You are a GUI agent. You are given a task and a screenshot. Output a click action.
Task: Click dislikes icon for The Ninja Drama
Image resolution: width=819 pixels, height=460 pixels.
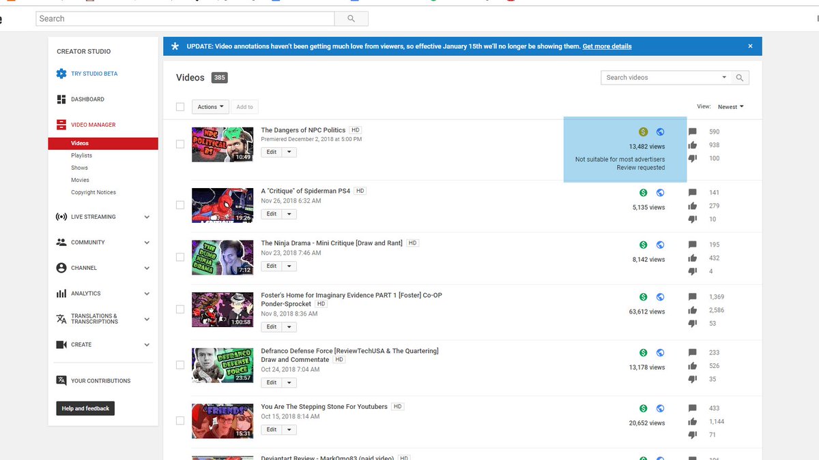click(693, 271)
